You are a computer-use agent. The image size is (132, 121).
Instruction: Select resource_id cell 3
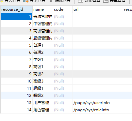(16, 31)
